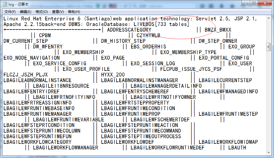Image resolution: width=274 pixels, height=158 pixels.
Task: Click the text LBAGILEWORKFLOWIDMAP
Action: pyautogui.click(x=228, y=142)
